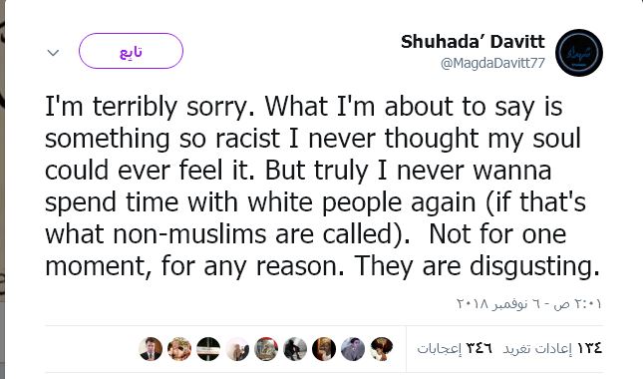
Task: Open the liker avatar with golden figure on black
Action: (324, 349)
